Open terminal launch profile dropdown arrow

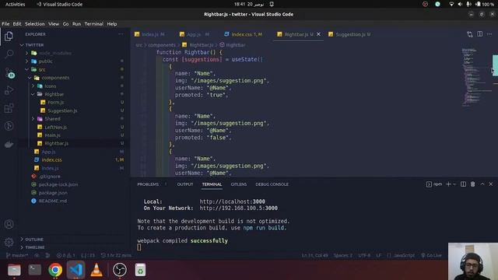pos(454,184)
